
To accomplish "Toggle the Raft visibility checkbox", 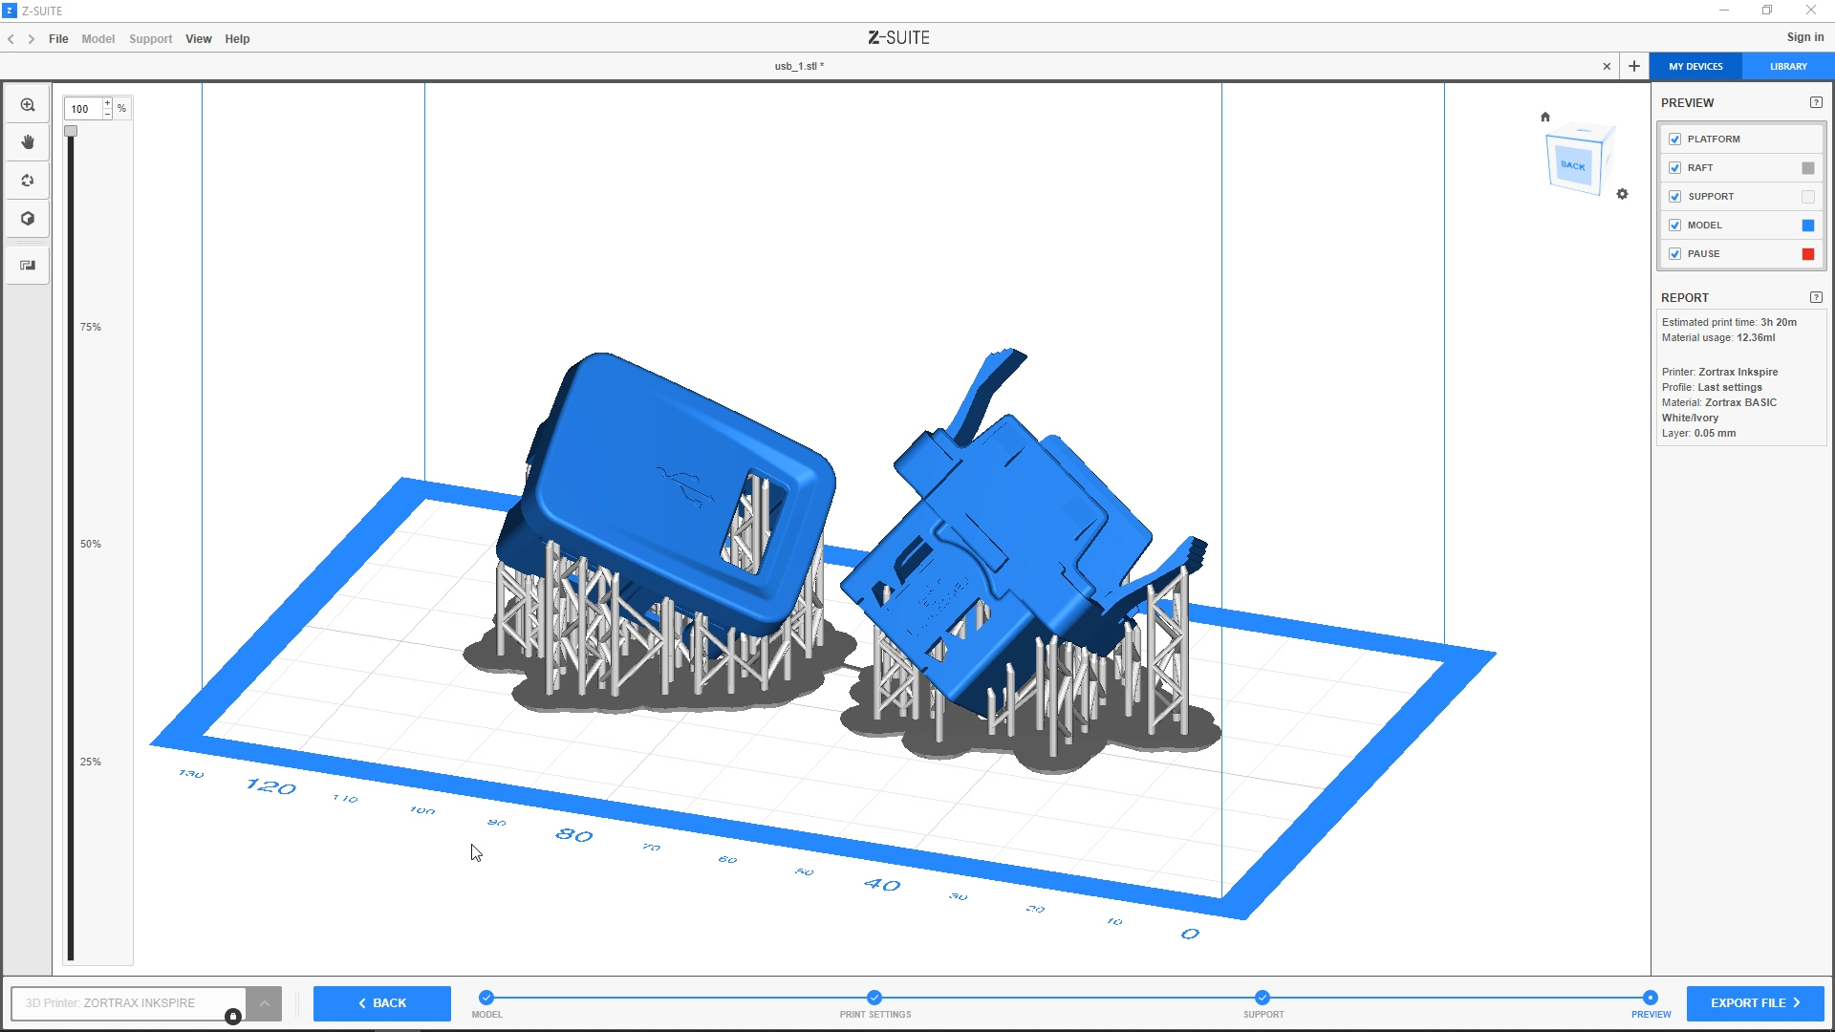I will (x=1674, y=168).
